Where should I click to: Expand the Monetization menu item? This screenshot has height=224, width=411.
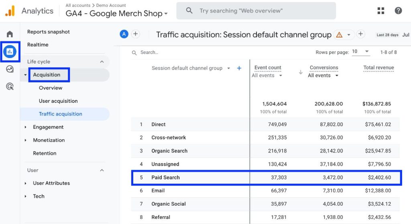[x=49, y=140]
